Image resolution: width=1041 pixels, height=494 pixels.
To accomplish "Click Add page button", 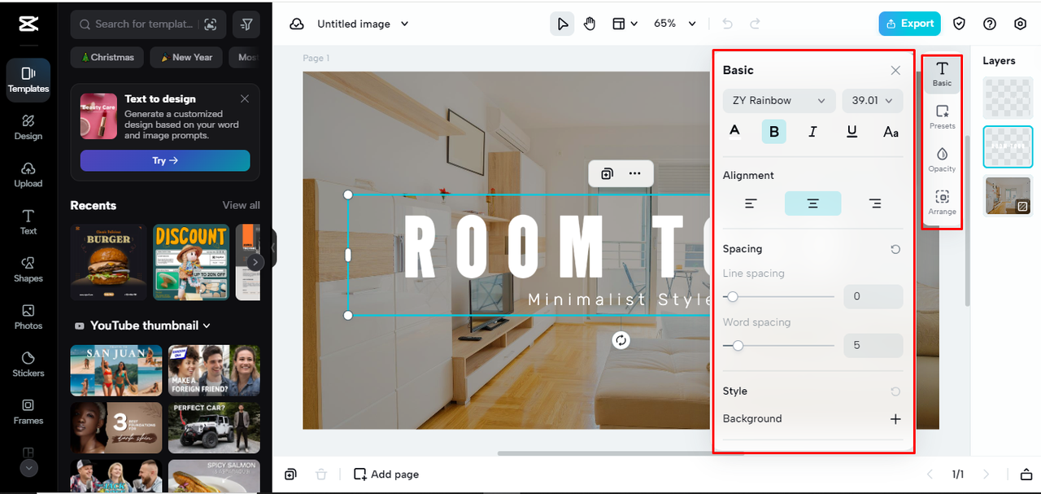I will point(387,474).
